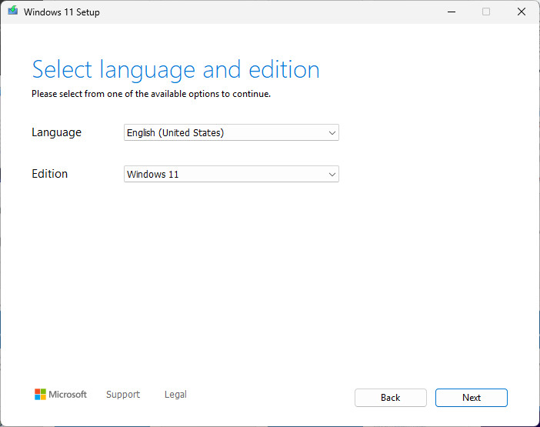Click the 'Select language and edition' heading

[175, 70]
